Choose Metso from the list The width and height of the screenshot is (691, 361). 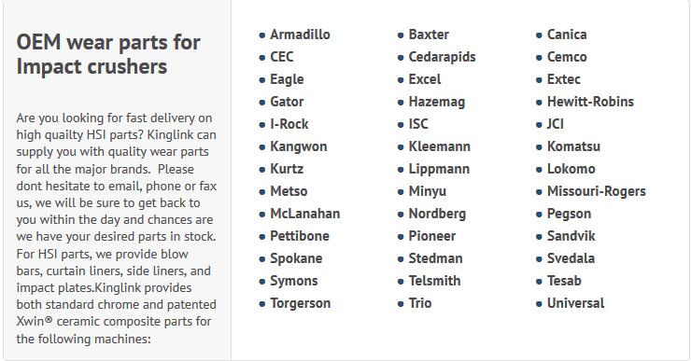tap(289, 191)
